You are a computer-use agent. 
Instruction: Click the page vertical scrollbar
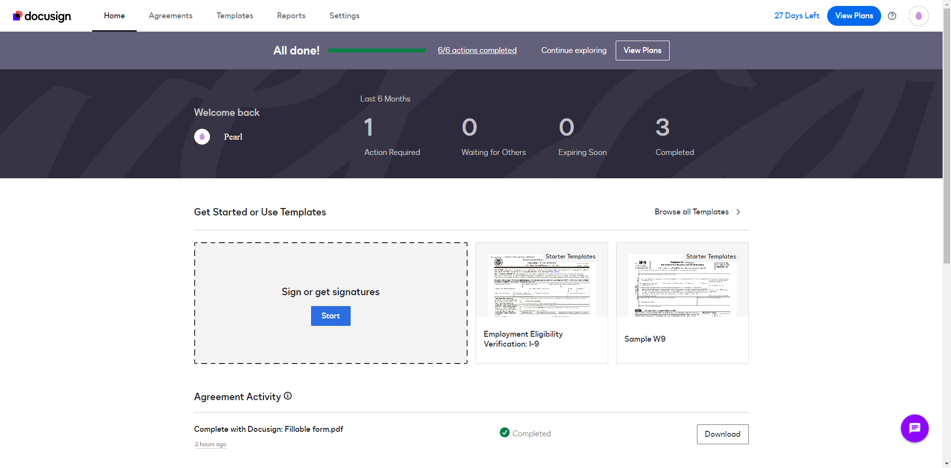tap(947, 136)
